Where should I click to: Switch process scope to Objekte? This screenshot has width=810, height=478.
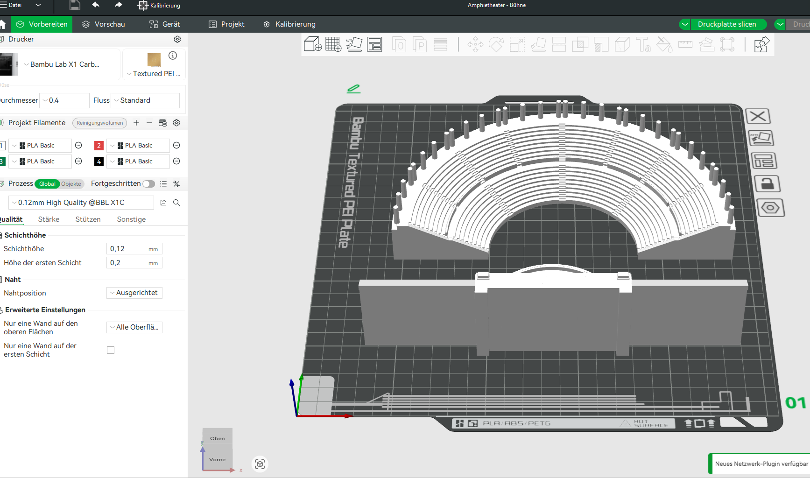pos(71,184)
